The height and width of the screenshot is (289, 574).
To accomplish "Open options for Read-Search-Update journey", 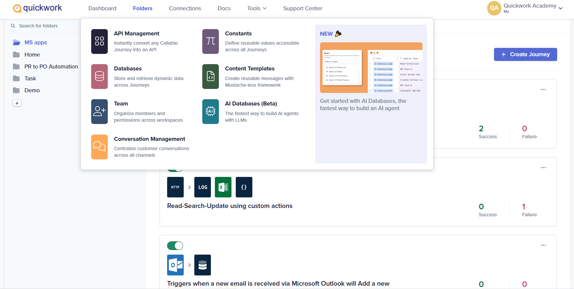I will [543, 168].
